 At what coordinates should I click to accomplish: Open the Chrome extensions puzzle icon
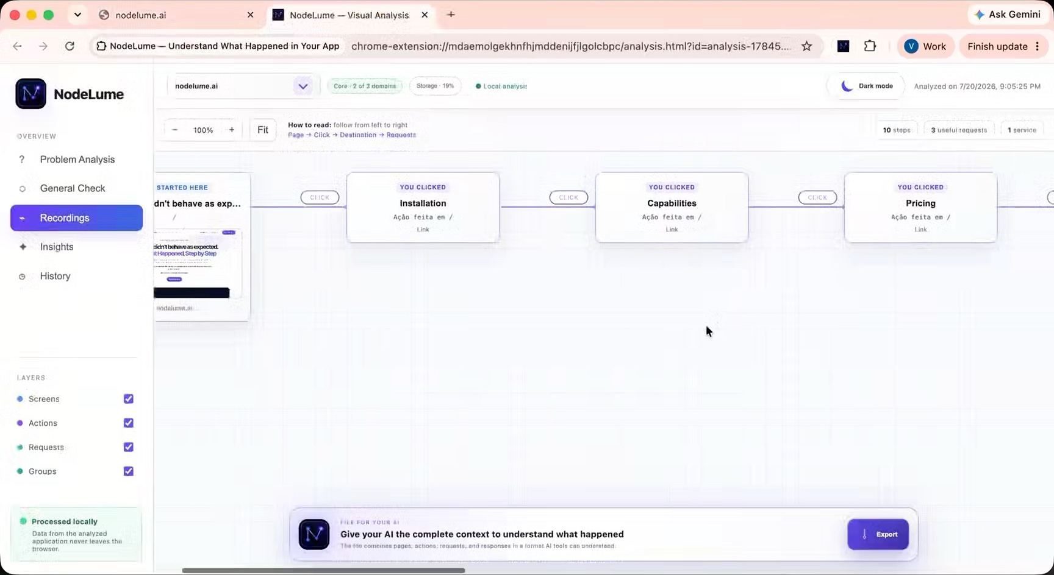(870, 46)
